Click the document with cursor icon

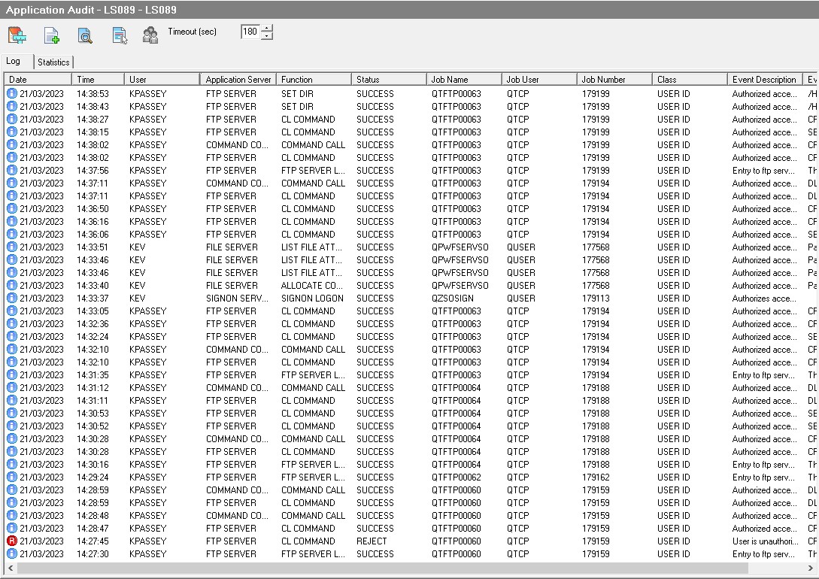click(120, 35)
